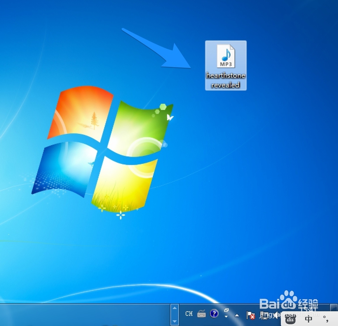This screenshot has width=338, height=326.
Task: Show hidden system tray icons
Action: click(x=237, y=316)
